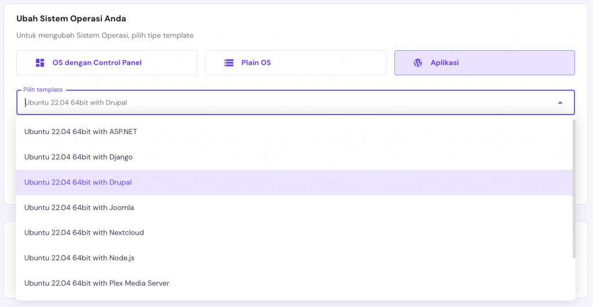
Task: Collapse the template dropdown arrow
Action: click(x=560, y=103)
